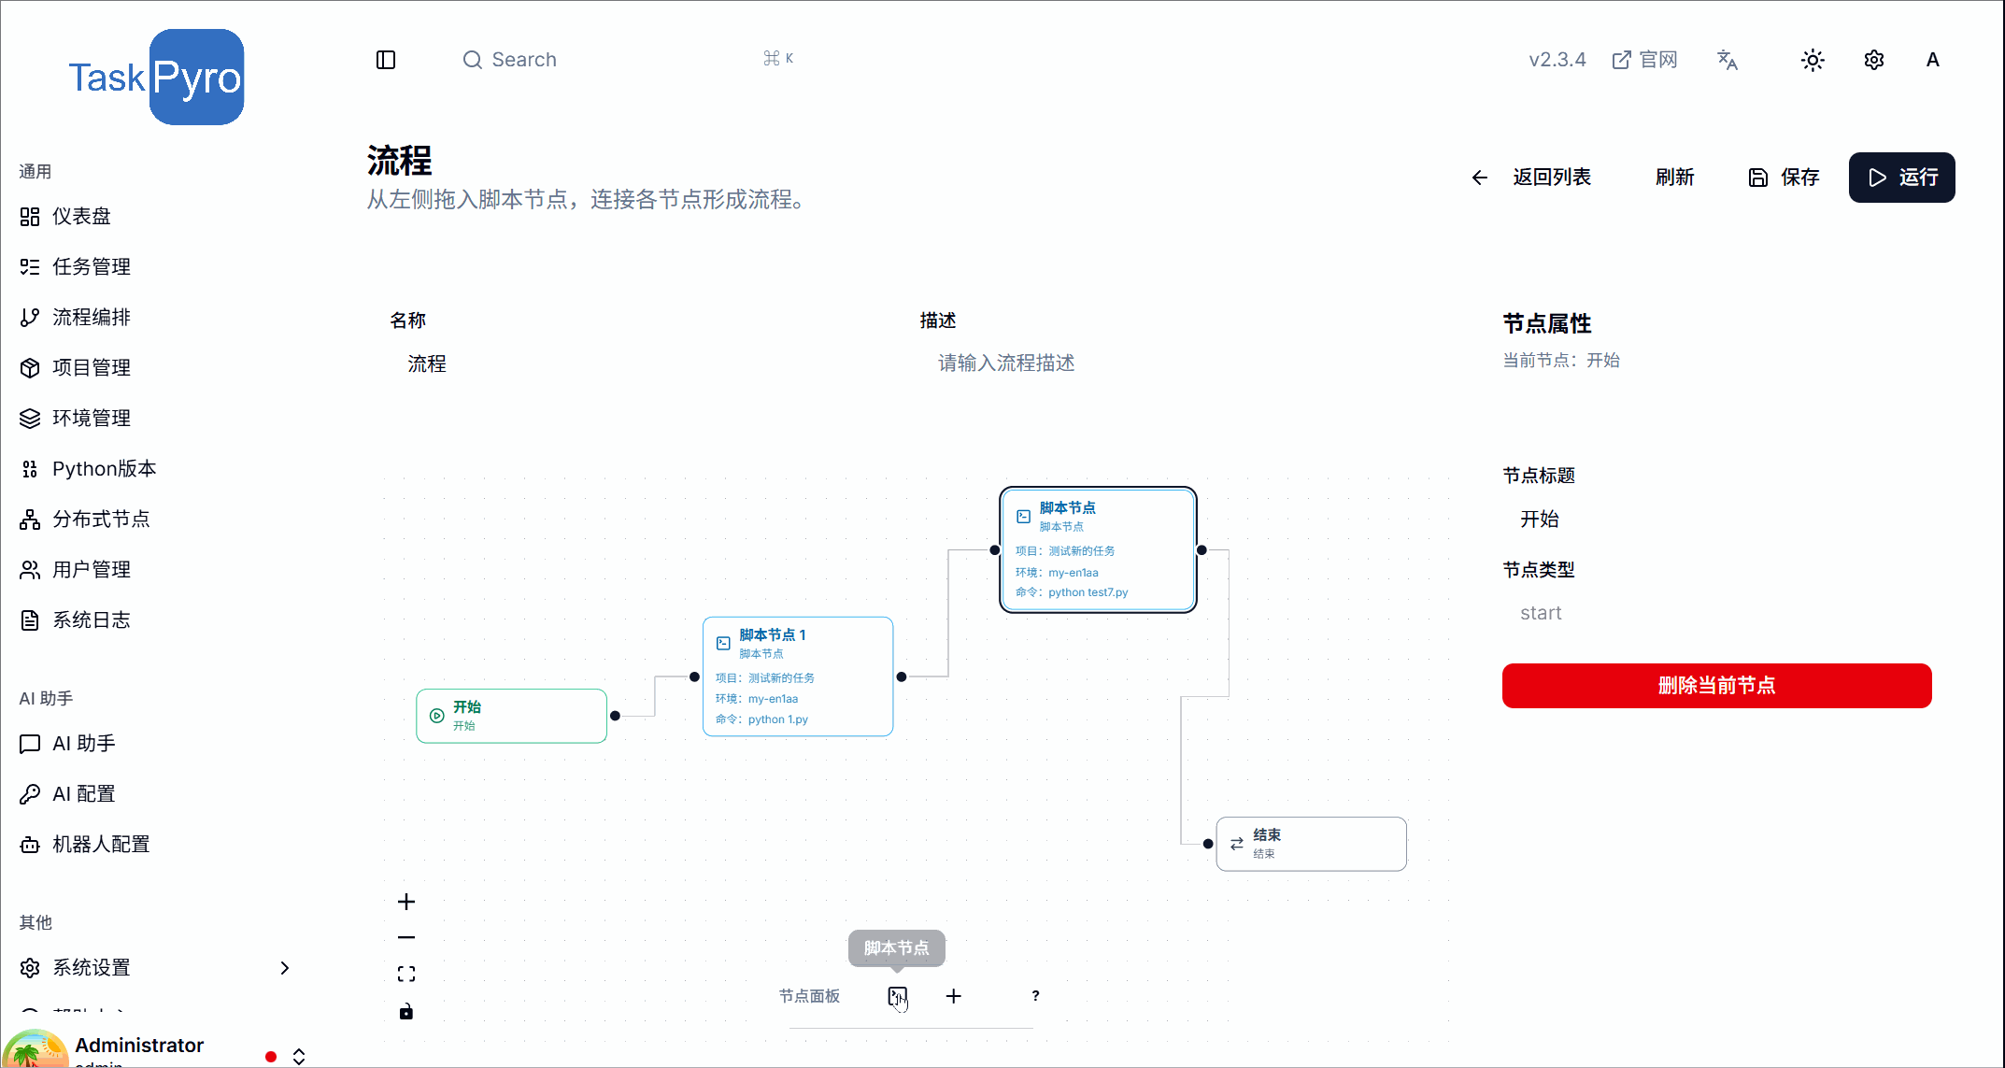Viewport: 2005px width, 1068px height.
Task: Click the 脚本节点 1 right output handle
Action: coord(902,676)
